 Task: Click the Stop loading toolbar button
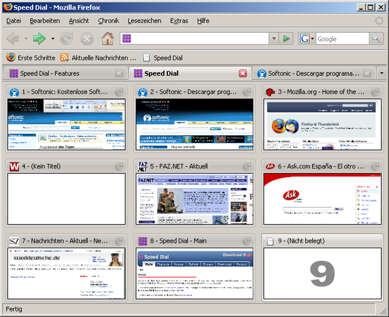coord(87,39)
